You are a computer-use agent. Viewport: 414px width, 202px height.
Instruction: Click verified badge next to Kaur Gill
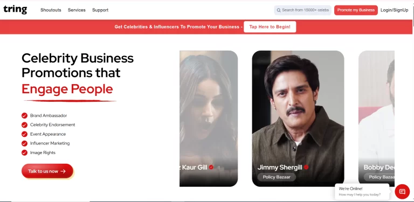pos(211,167)
